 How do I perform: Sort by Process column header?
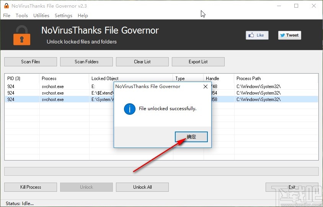[x=64, y=79]
